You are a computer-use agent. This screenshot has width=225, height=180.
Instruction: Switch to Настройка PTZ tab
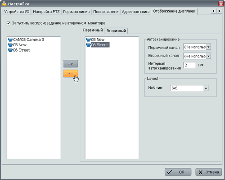point(46,12)
